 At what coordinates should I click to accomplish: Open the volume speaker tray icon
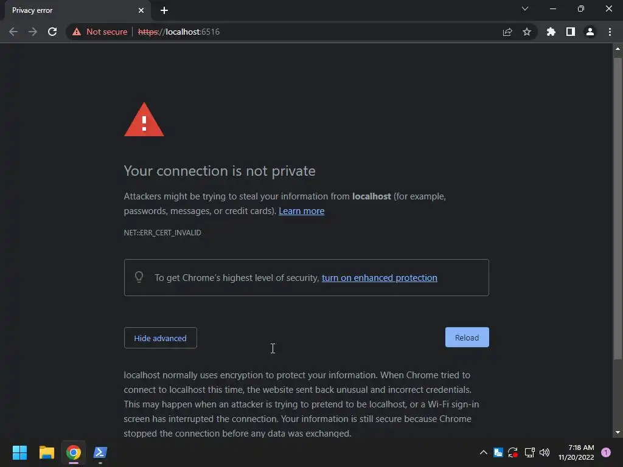(x=545, y=452)
